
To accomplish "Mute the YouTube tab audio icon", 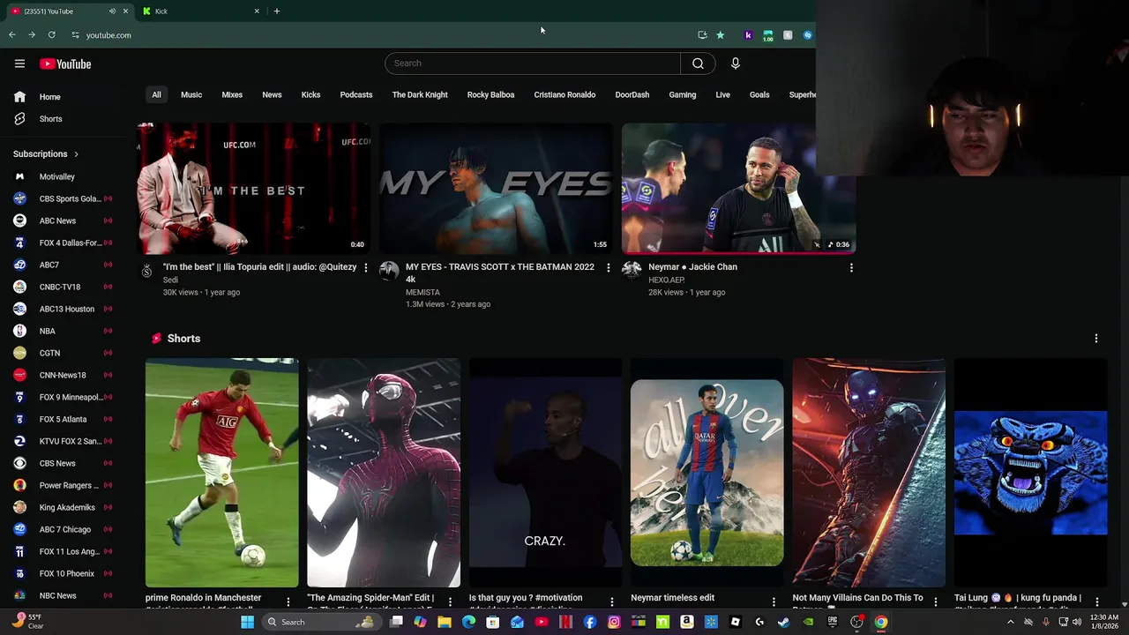I will point(112,11).
